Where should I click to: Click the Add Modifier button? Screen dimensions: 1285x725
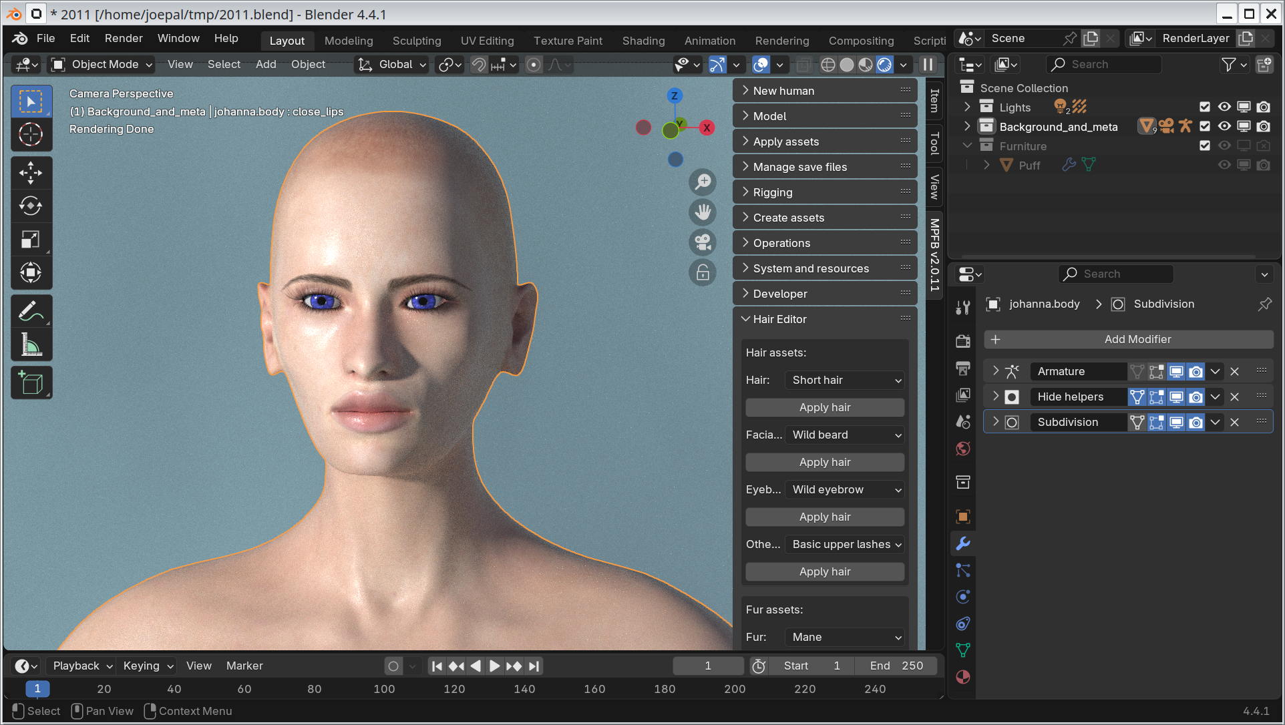point(1129,339)
